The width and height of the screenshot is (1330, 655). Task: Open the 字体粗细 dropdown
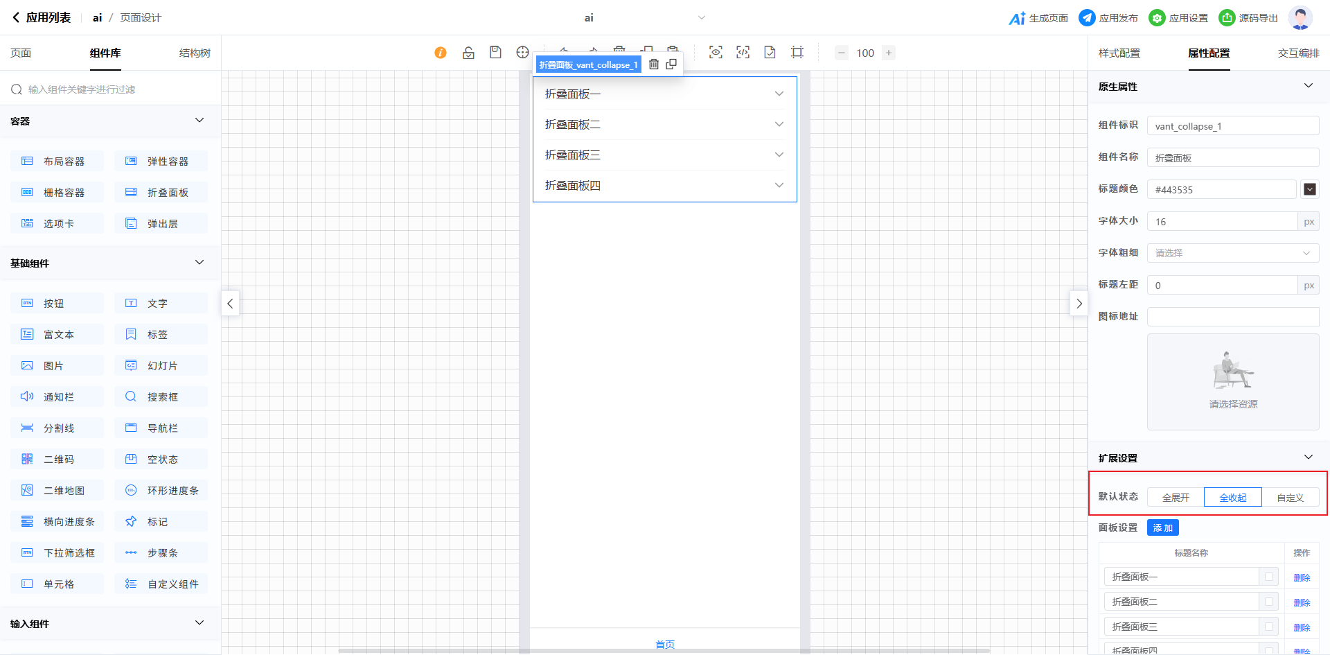1233,253
